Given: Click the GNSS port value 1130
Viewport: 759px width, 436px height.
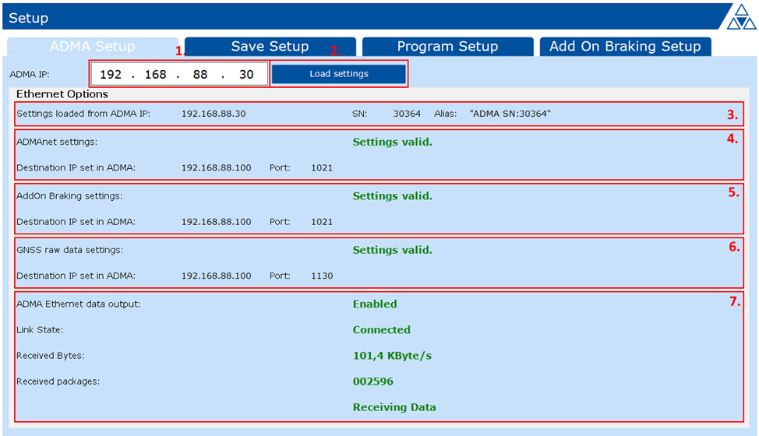Looking at the screenshot, I should click(x=322, y=276).
